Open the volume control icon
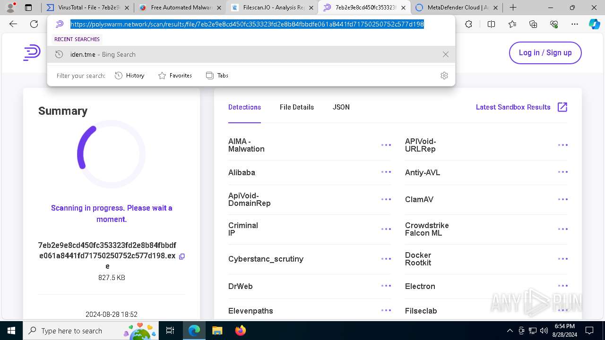This screenshot has width=605, height=340. point(544,331)
